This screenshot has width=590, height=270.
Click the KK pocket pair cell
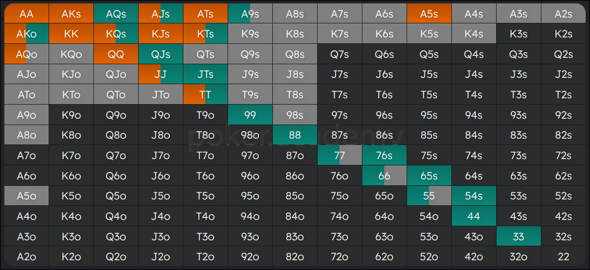click(x=71, y=34)
